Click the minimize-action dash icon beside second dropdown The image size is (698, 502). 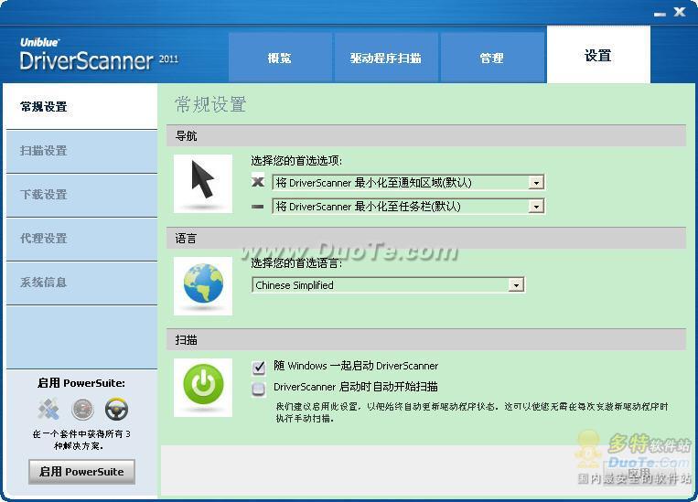(258, 207)
